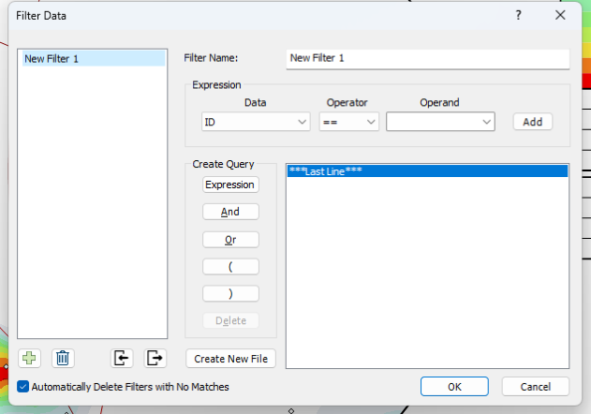Uncheck Automatically Delete Filters with No Matches

pos(23,387)
